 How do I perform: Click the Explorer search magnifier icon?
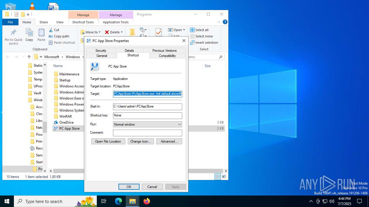(x=221, y=57)
